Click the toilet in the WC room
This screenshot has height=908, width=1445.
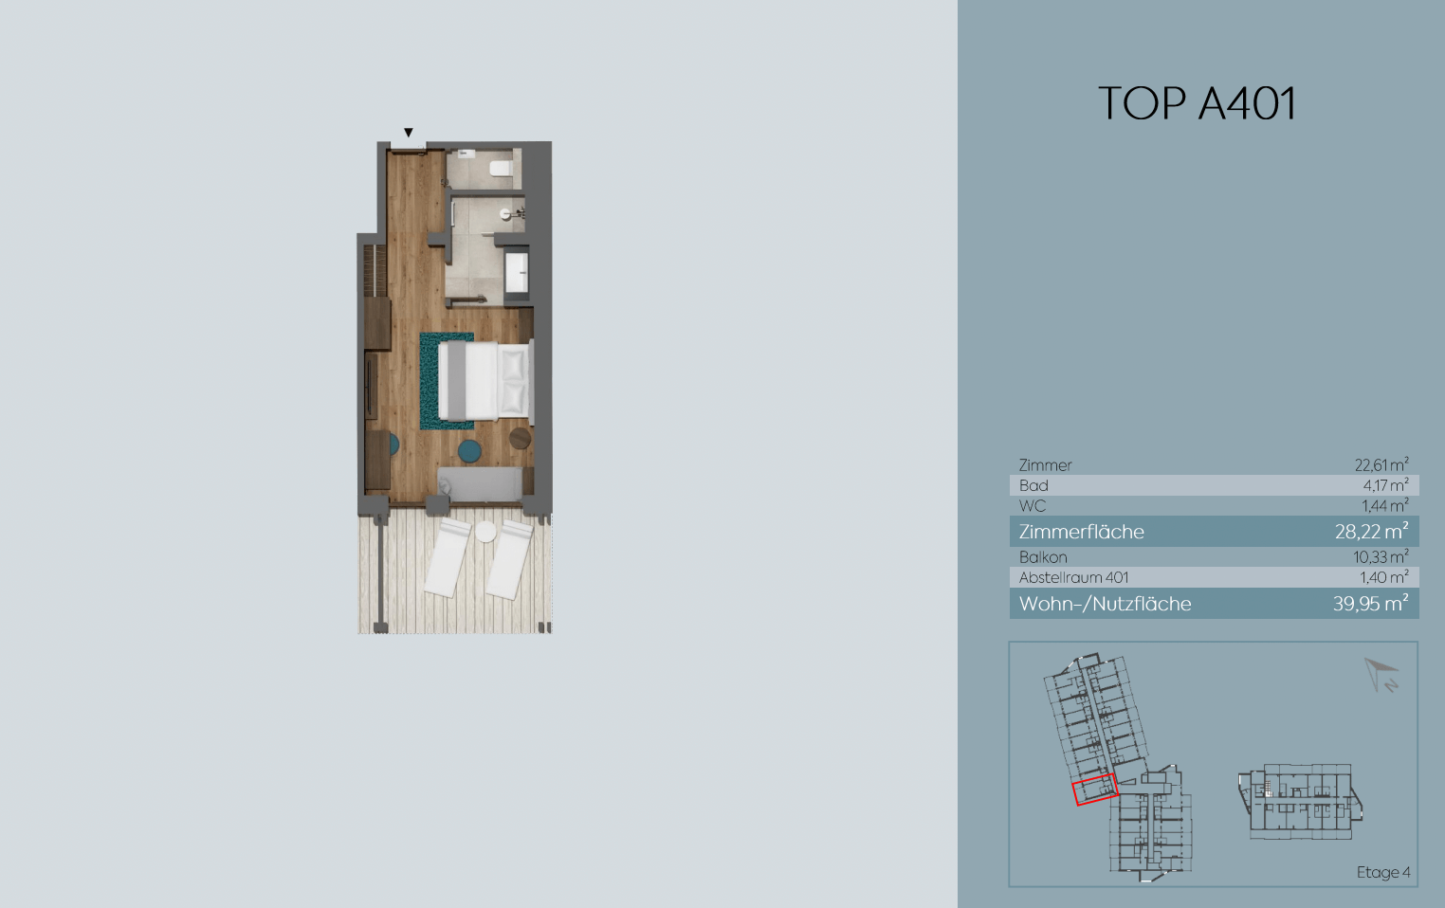tap(502, 169)
